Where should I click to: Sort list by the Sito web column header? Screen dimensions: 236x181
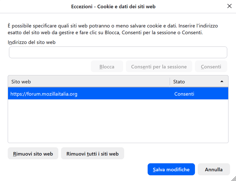pyautogui.click(x=89, y=82)
